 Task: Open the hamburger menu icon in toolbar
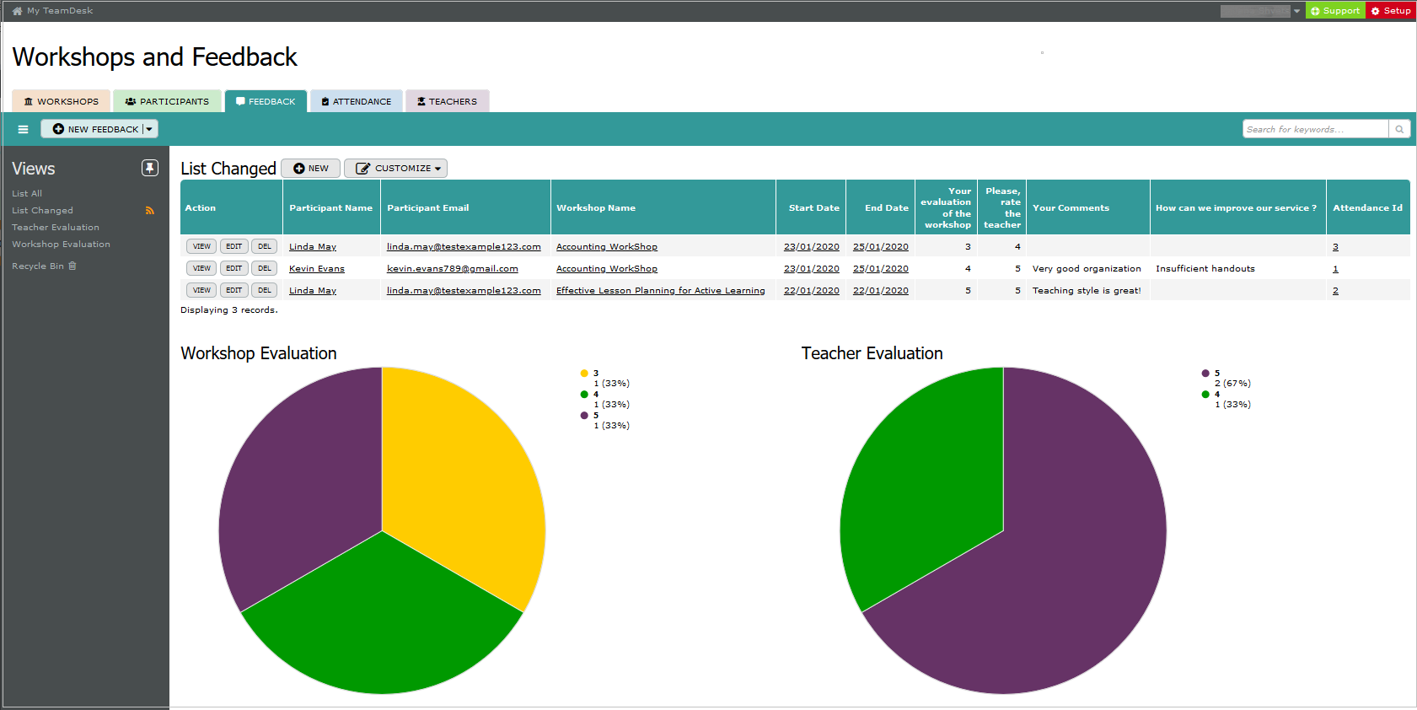[x=23, y=129]
